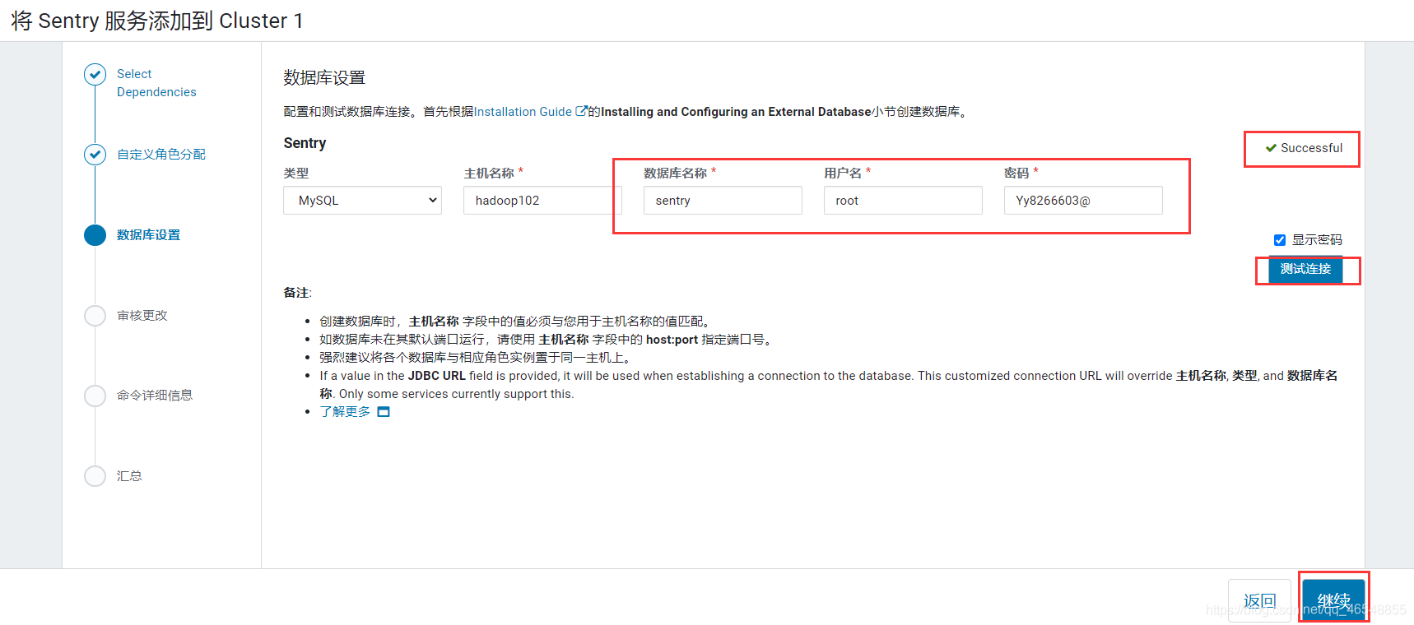The height and width of the screenshot is (625, 1414).
Task: Click the 数据库设置 current step circle
Action: (95, 235)
